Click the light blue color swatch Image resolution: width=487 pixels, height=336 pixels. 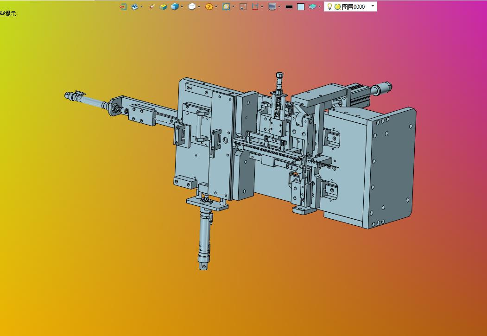[301, 6]
